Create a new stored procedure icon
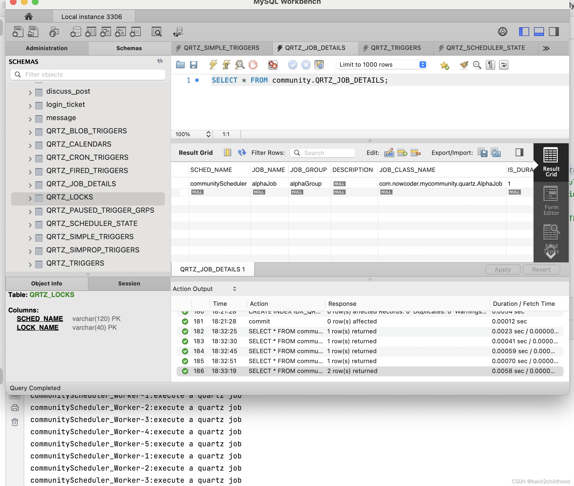 (x=120, y=32)
